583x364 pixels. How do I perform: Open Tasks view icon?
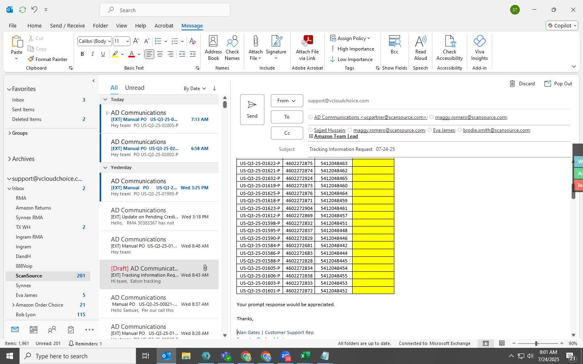[x=71, y=330]
